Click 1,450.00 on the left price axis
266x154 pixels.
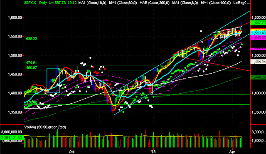click(15, 74)
